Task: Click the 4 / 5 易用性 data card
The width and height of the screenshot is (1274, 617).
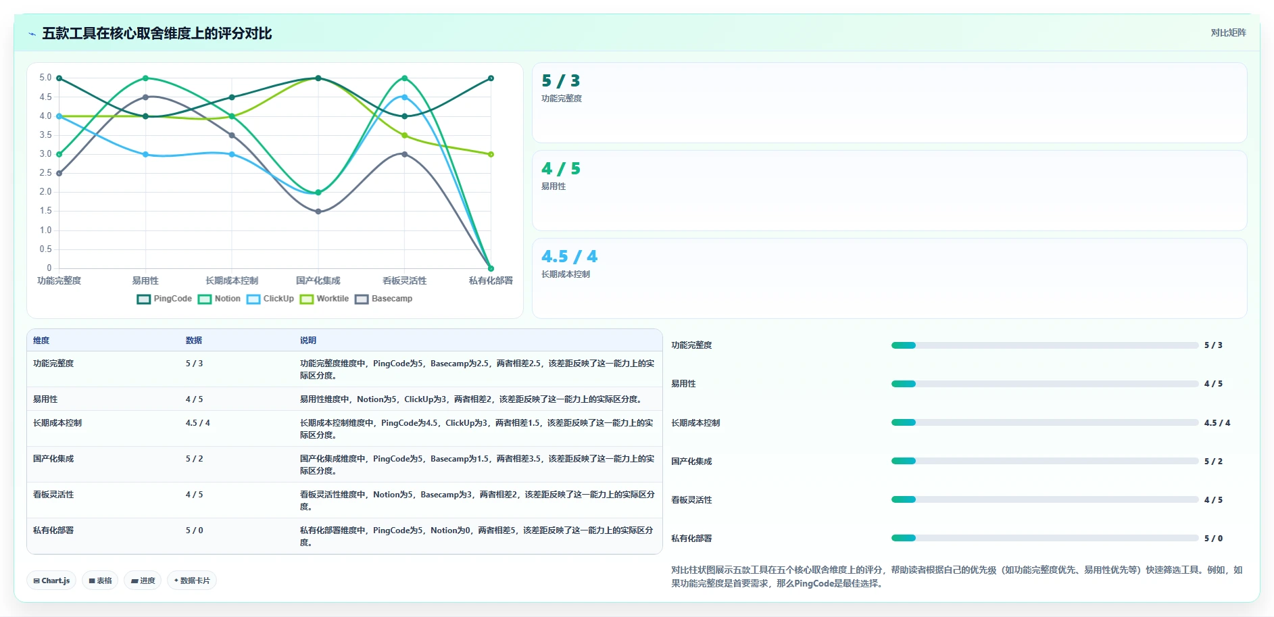Action: tap(889, 191)
